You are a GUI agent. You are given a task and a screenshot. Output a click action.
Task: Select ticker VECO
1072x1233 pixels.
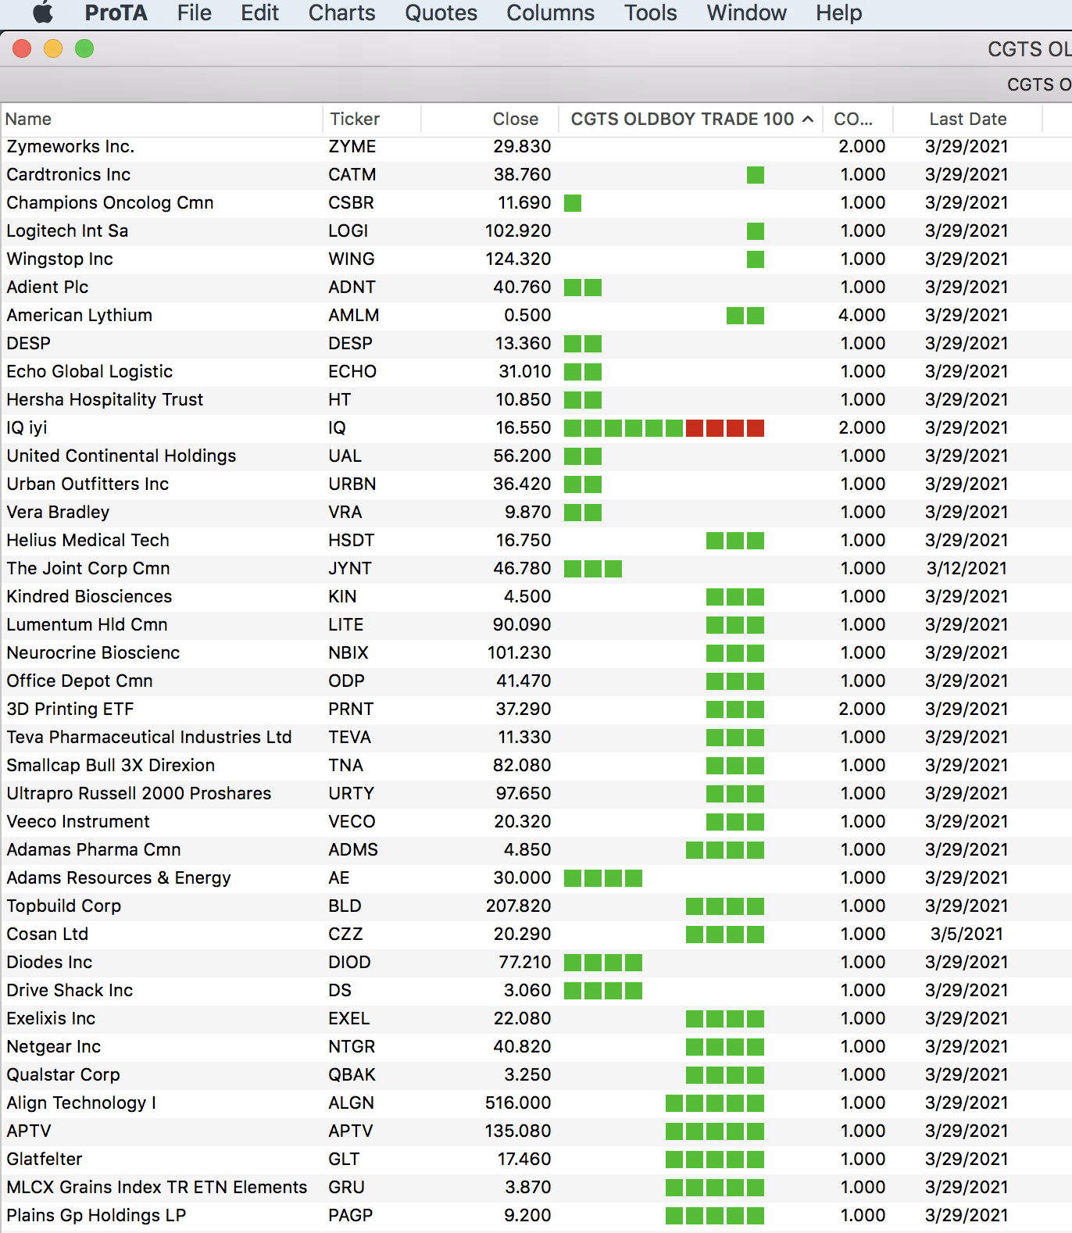pyautogui.click(x=352, y=821)
